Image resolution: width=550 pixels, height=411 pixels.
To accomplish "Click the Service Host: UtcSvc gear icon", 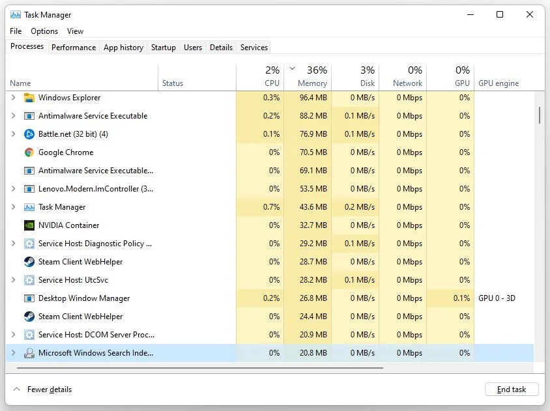I will pyautogui.click(x=29, y=280).
